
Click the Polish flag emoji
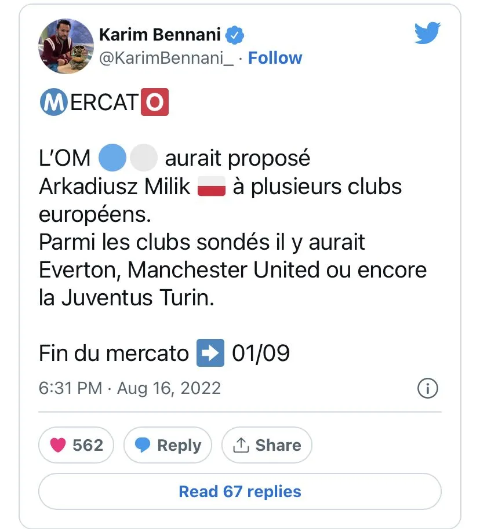coord(212,186)
